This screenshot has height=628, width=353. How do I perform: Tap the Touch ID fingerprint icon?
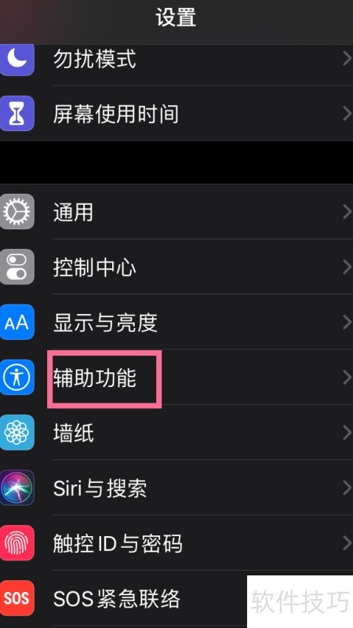click(x=16, y=543)
